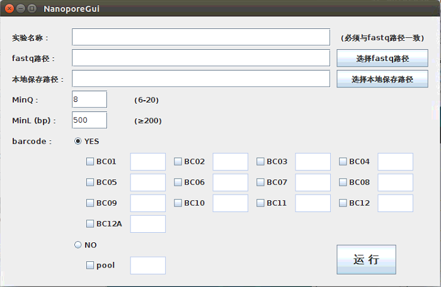
Task: Focus the 本地保存路径 text field
Action: coord(201,79)
